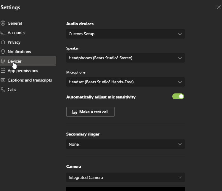
Task: Close the Settings dialog
Action: point(219,7)
